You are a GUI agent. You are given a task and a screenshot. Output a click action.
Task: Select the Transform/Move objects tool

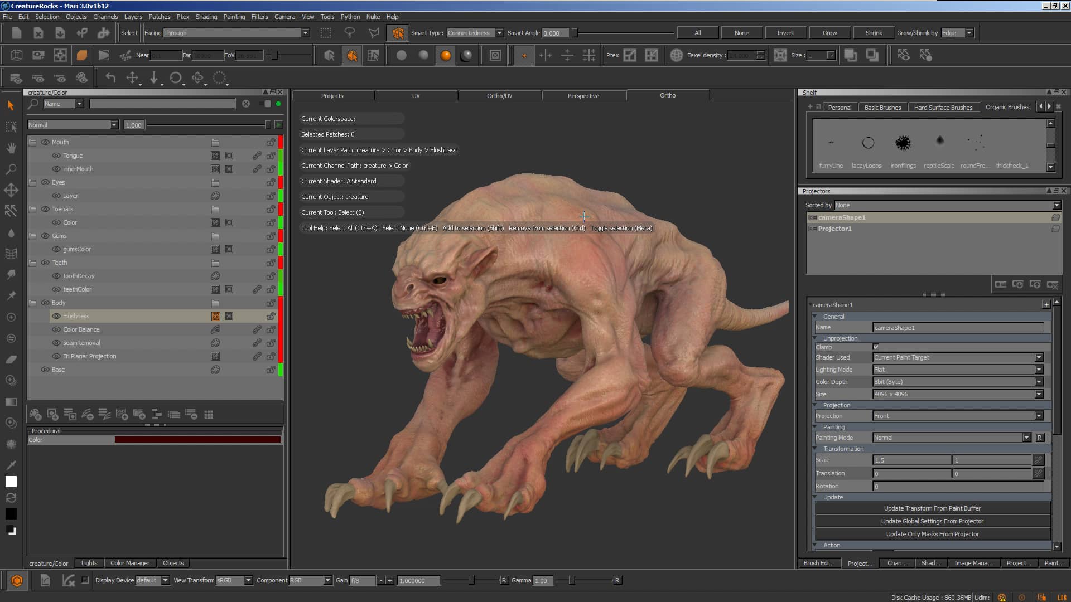[11, 190]
